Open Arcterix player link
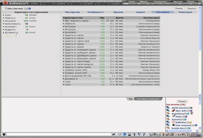The image size is (203, 138). coord(176,119)
